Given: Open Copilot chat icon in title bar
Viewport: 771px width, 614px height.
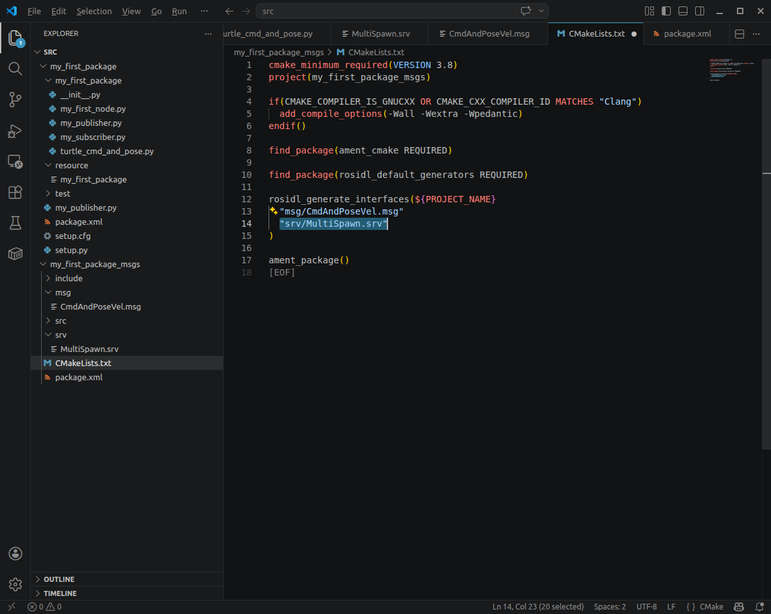Looking at the screenshot, I should [526, 11].
